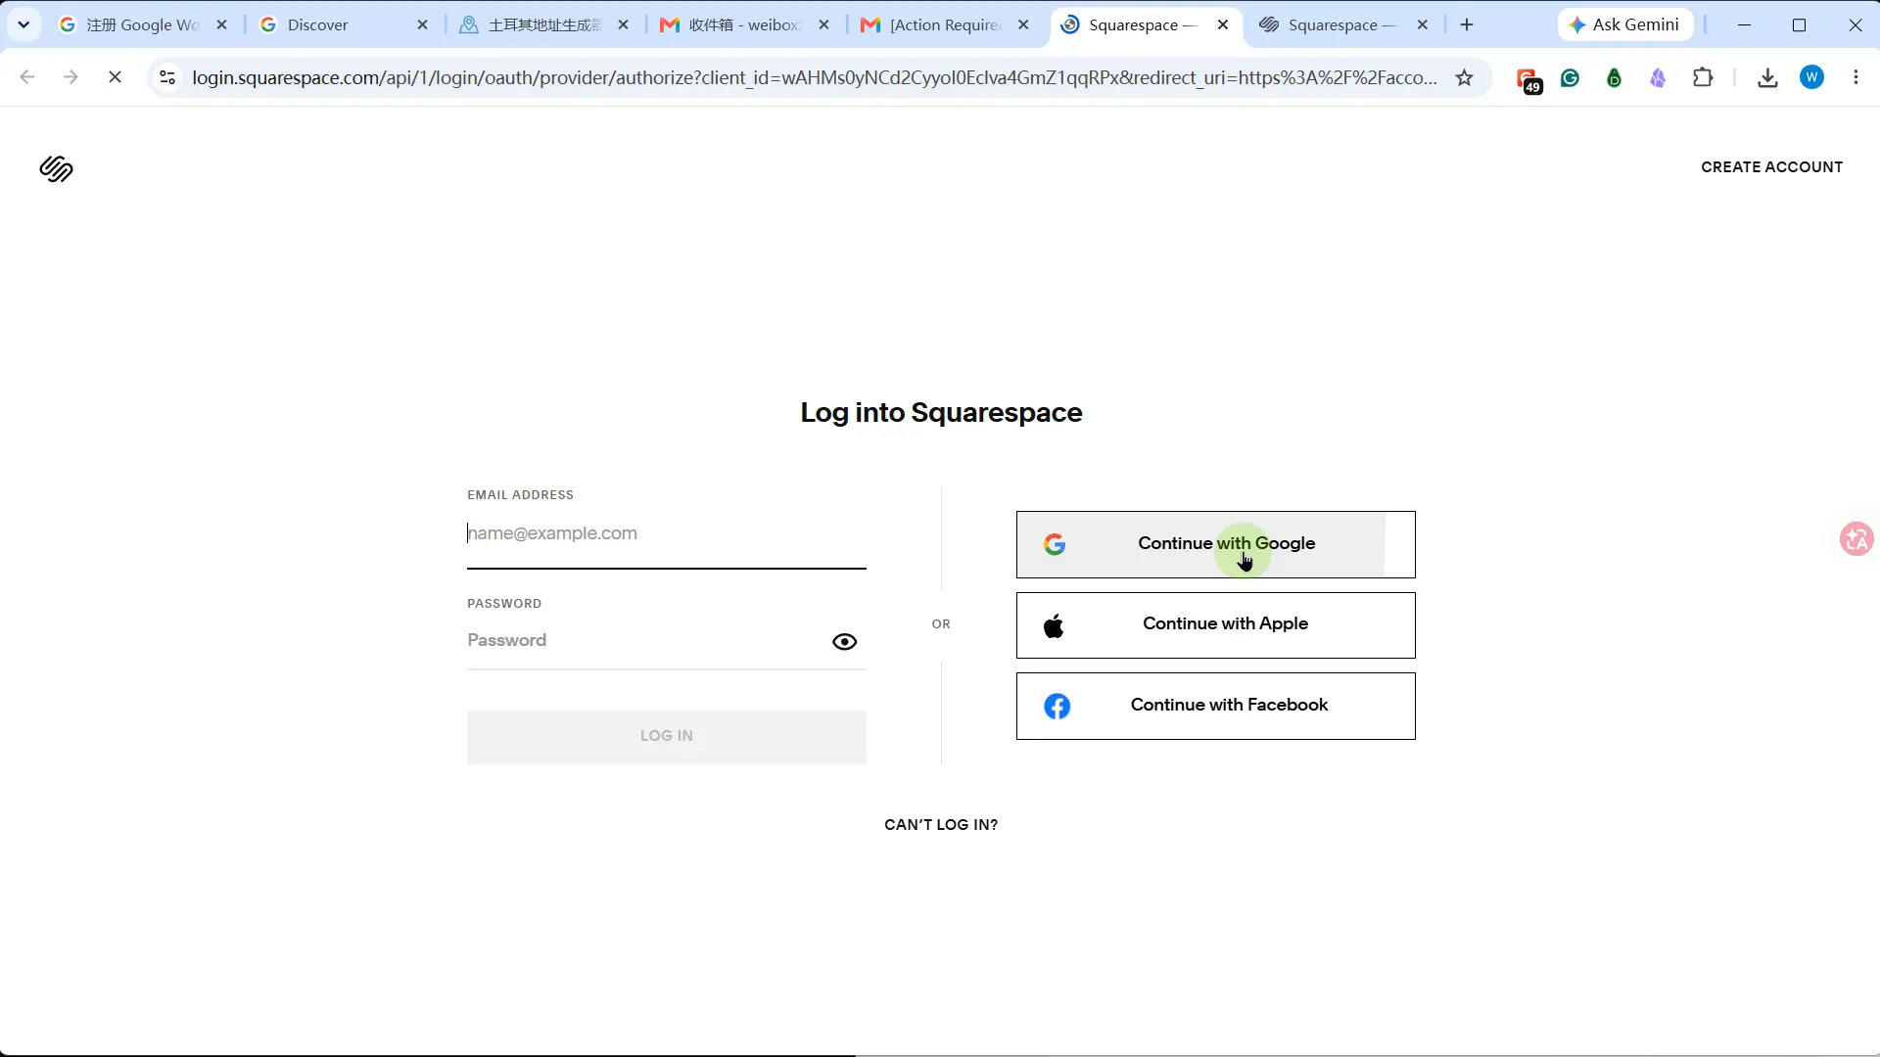This screenshot has height=1057, width=1880.
Task: Maximize the browser window
Action: pyautogui.click(x=1799, y=24)
